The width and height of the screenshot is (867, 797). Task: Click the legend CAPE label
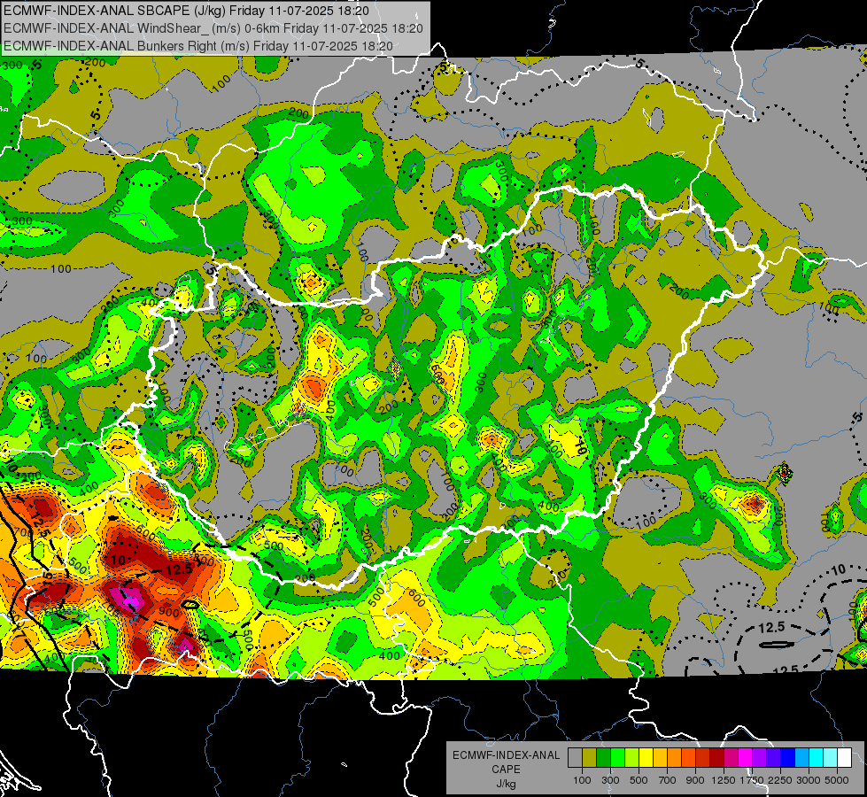[x=506, y=770]
